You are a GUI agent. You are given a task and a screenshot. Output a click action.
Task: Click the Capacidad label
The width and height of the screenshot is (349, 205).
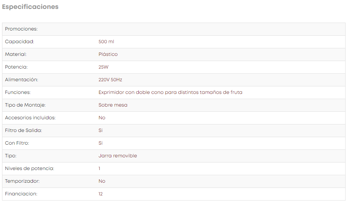click(x=20, y=41)
